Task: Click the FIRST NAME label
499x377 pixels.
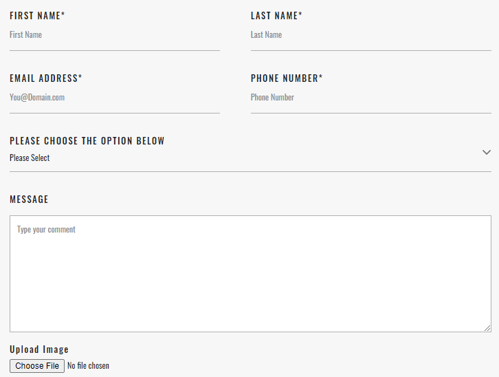Action: coord(35,16)
